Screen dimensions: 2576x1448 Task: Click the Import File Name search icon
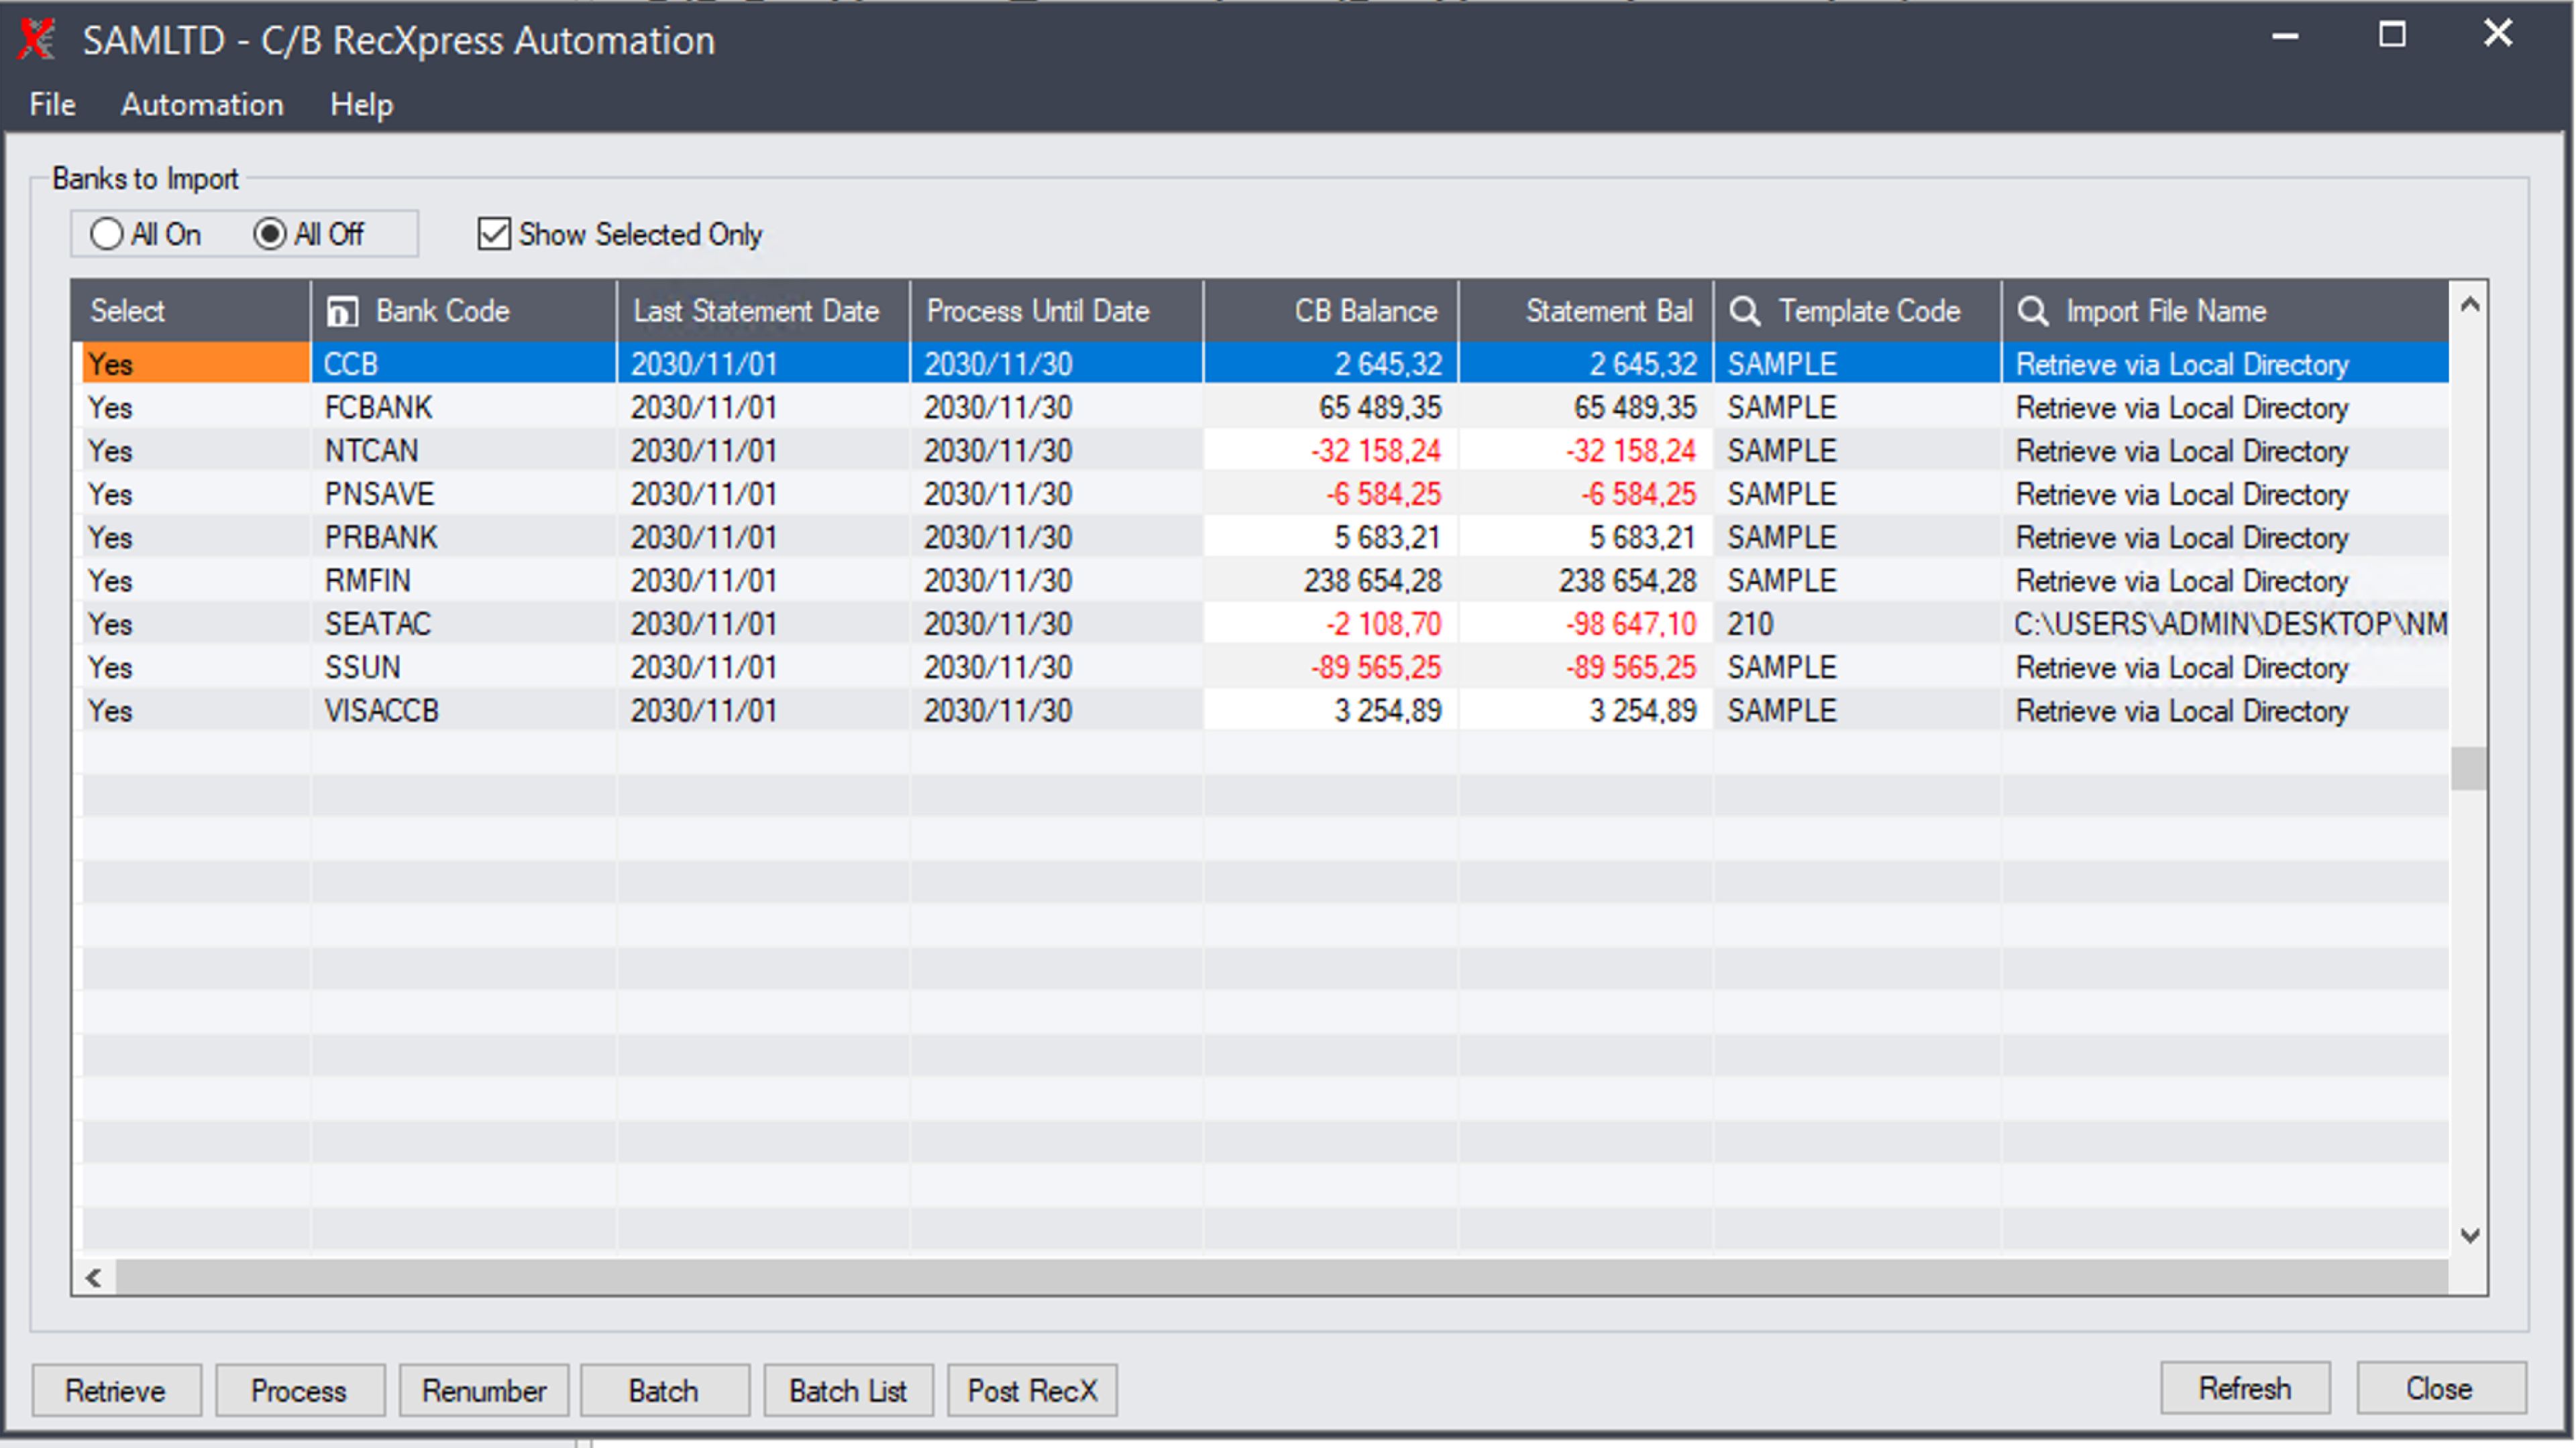click(x=2032, y=311)
